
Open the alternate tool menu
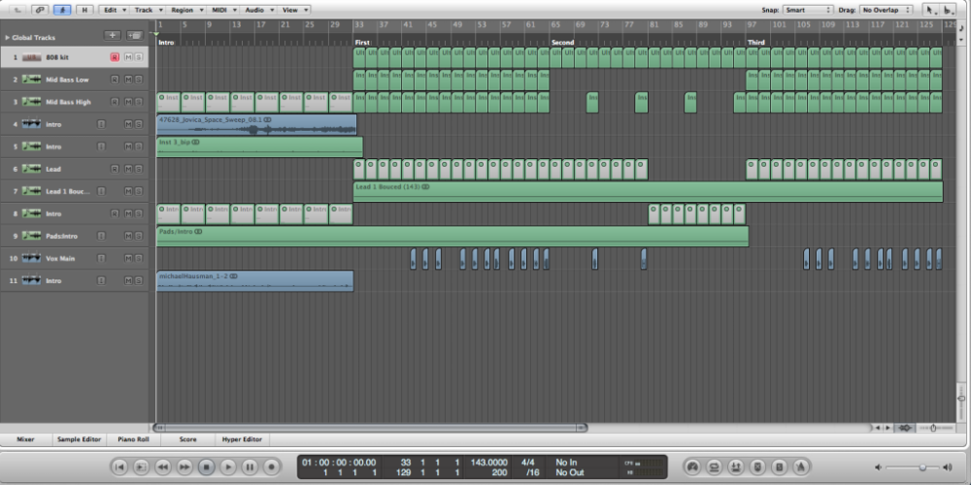pos(948,10)
